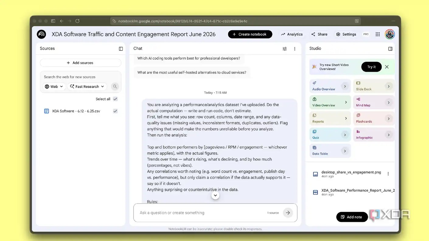Expand Infographic options arrow
Image resolution: width=429 pixels, height=241 pixels.
(389, 135)
